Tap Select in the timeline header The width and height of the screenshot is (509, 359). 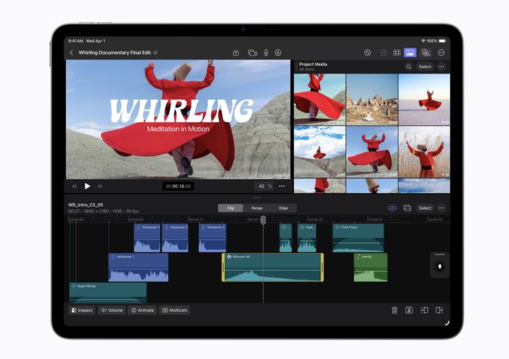pyautogui.click(x=425, y=208)
